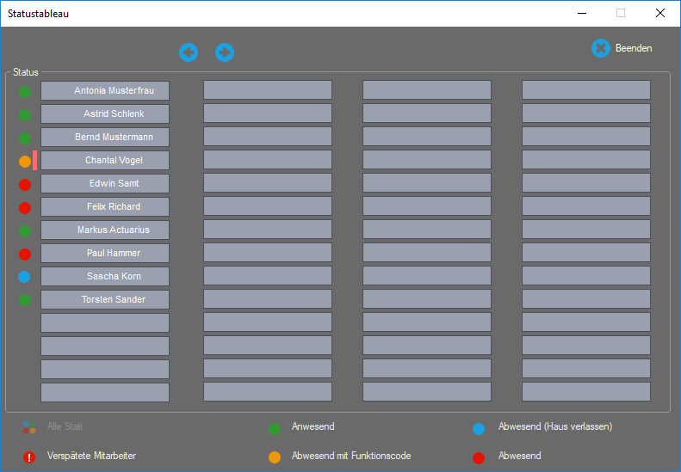Click the blue right arrow navigation icon

tap(225, 52)
